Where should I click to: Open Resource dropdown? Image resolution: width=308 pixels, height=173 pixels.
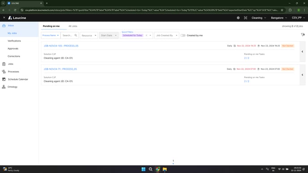tap(89, 35)
